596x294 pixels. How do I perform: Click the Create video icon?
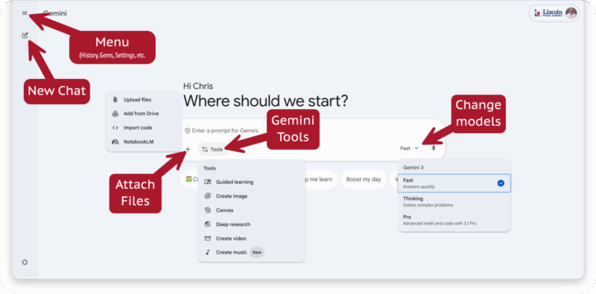coord(207,238)
